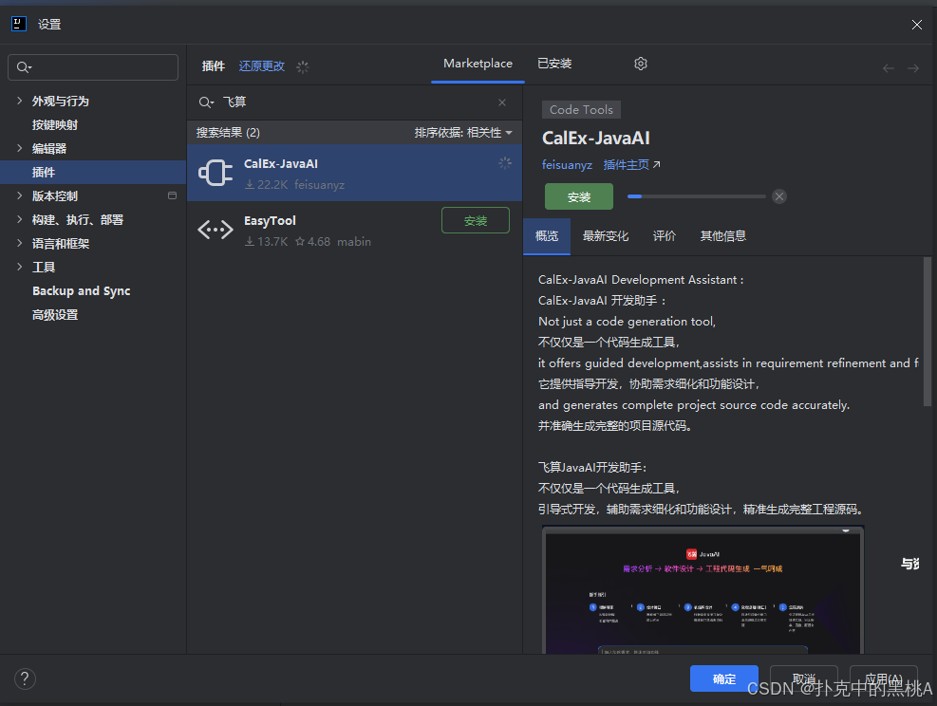Click the plugin search magnifier icon
The width and height of the screenshot is (937, 706).
click(x=206, y=102)
